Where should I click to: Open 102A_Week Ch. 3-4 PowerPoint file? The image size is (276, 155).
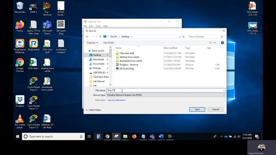point(253,9)
